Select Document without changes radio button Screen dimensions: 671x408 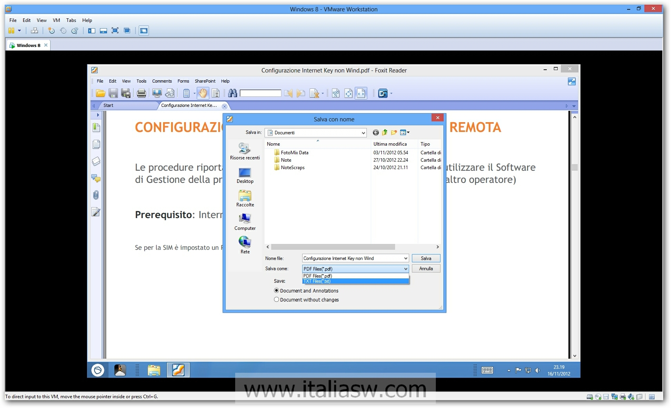click(276, 300)
